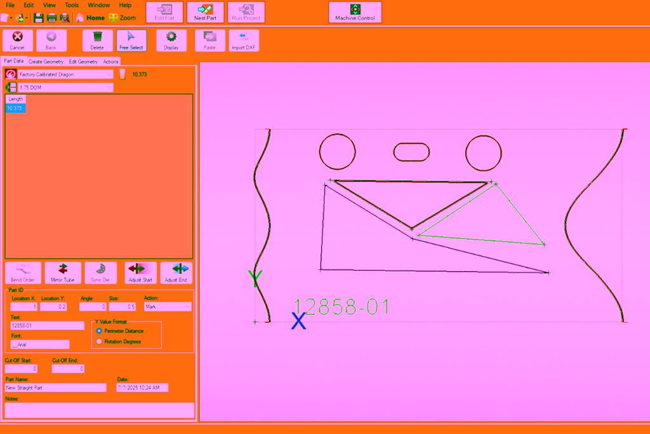The width and height of the screenshot is (650, 434).
Task: Open the Help menu
Action: (125, 5)
